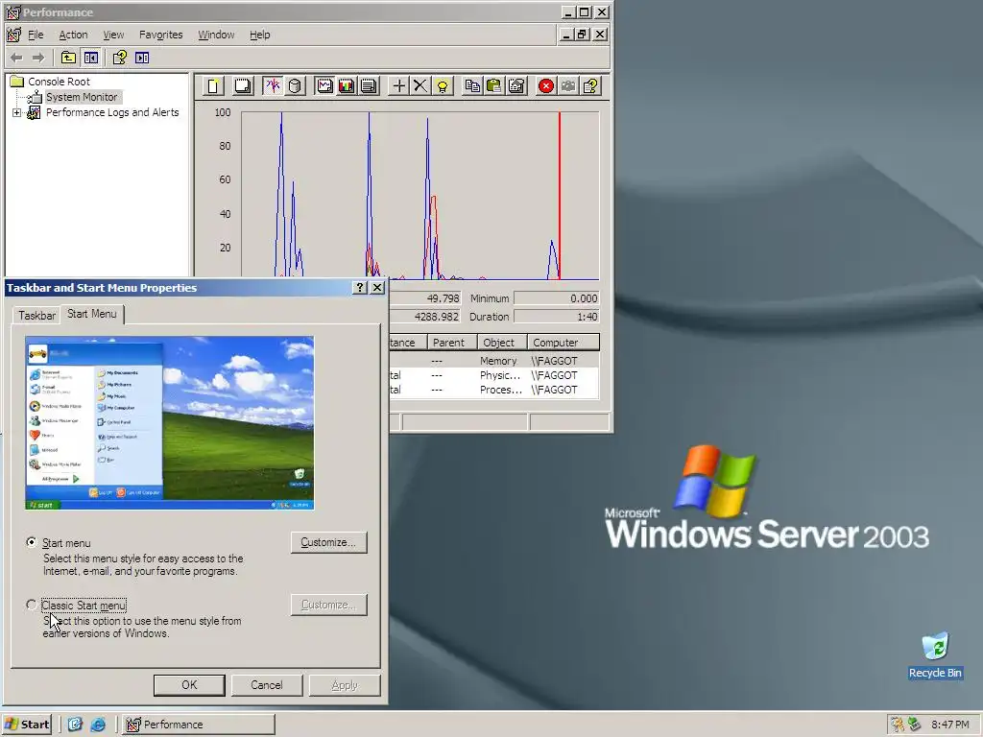
Task: Toggle the Highlight lightbulb icon
Action: coord(443,85)
